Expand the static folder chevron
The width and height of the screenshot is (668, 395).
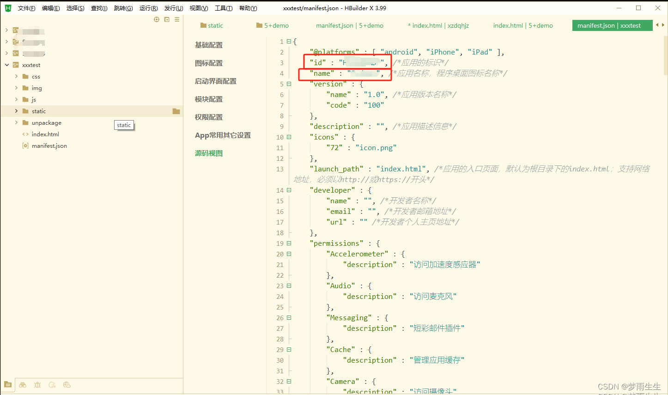17,111
